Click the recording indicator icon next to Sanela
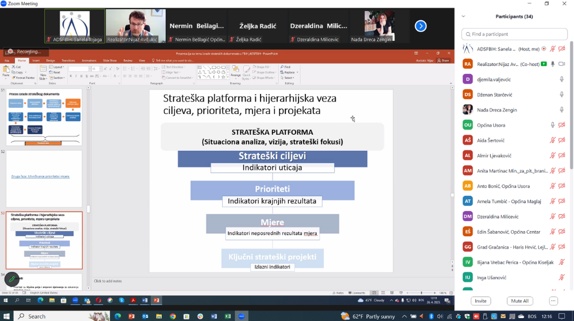This screenshot has width=574, height=321. point(544,49)
